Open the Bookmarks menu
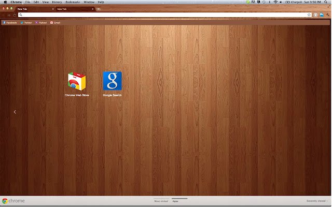This screenshot has width=332, height=207. 73,2
